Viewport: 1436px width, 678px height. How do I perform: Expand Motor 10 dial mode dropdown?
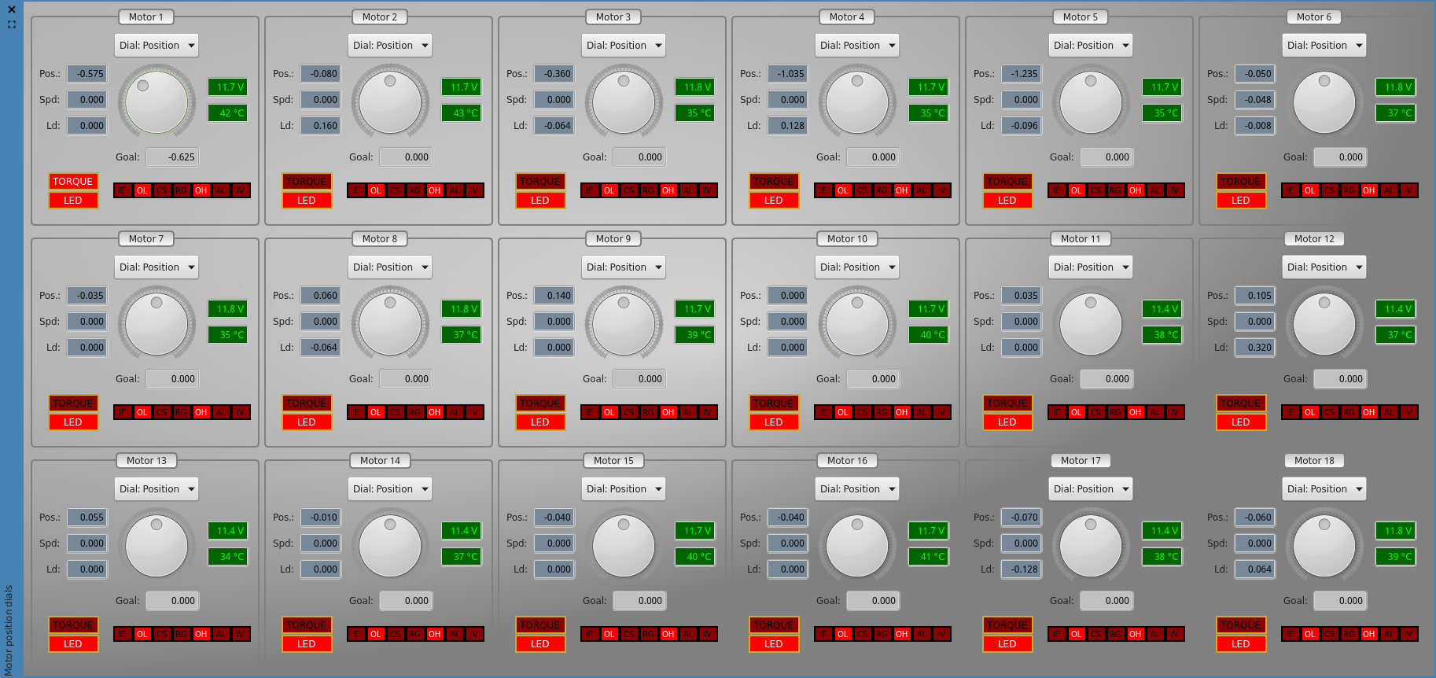(857, 267)
